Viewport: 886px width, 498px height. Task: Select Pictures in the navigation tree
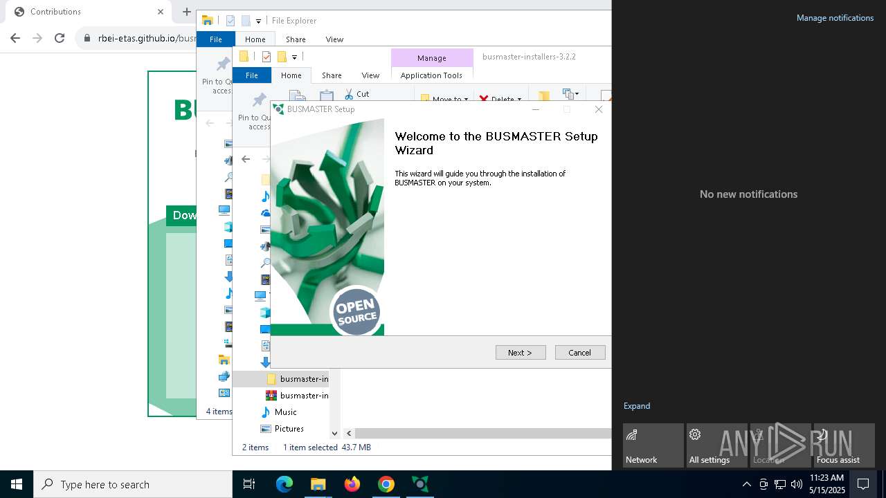282,429
